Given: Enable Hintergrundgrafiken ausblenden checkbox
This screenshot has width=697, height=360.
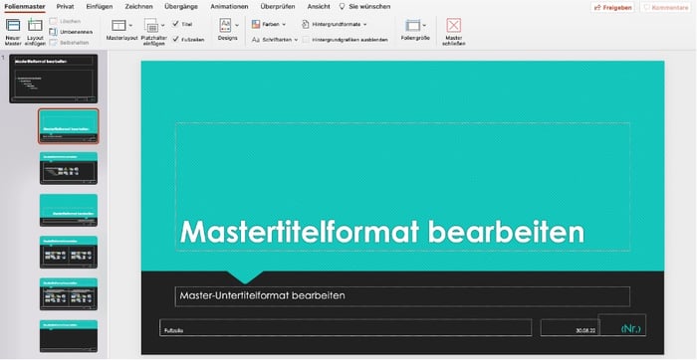Looking at the screenshot, I should tap(306, 40).
